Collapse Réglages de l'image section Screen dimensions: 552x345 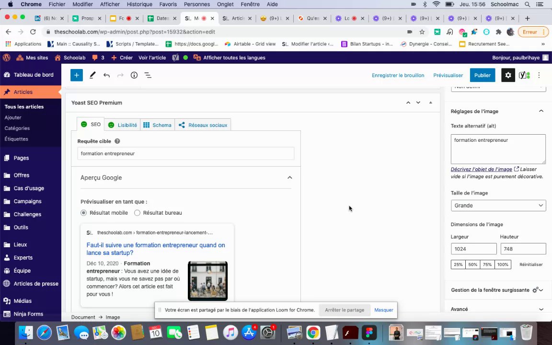[541, 111]
